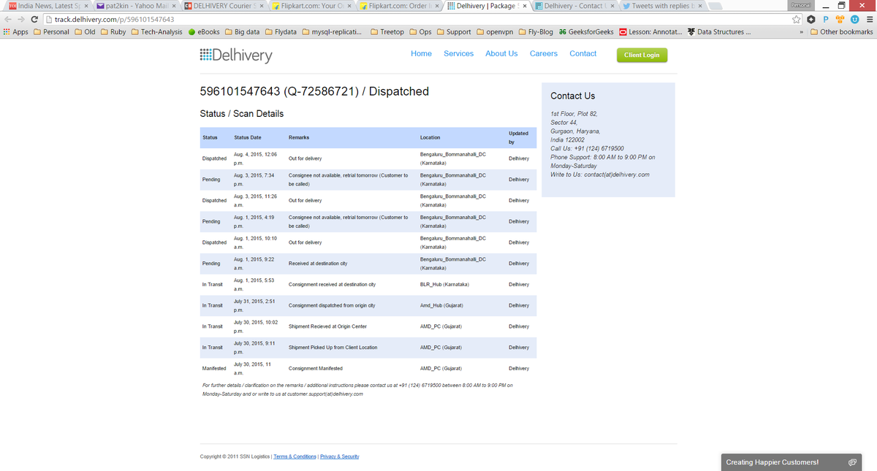Open the Ops bookmarks folder
The image size is (877, 471).
coord(420,32)
